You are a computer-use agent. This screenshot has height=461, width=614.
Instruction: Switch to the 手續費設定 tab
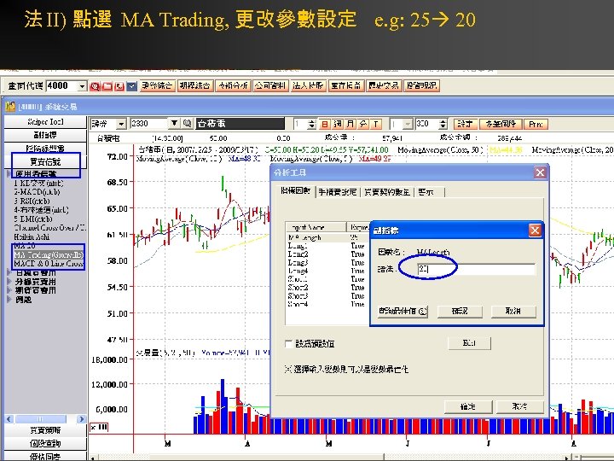point(338,192)
